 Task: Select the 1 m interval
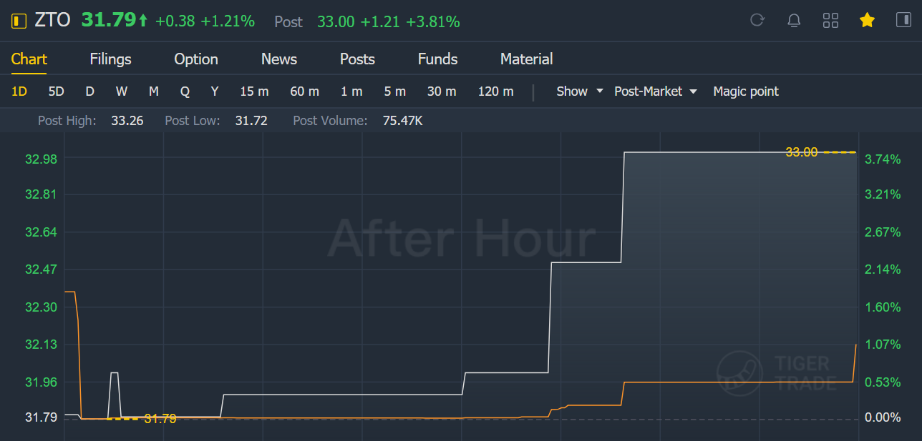click(351, 91)
